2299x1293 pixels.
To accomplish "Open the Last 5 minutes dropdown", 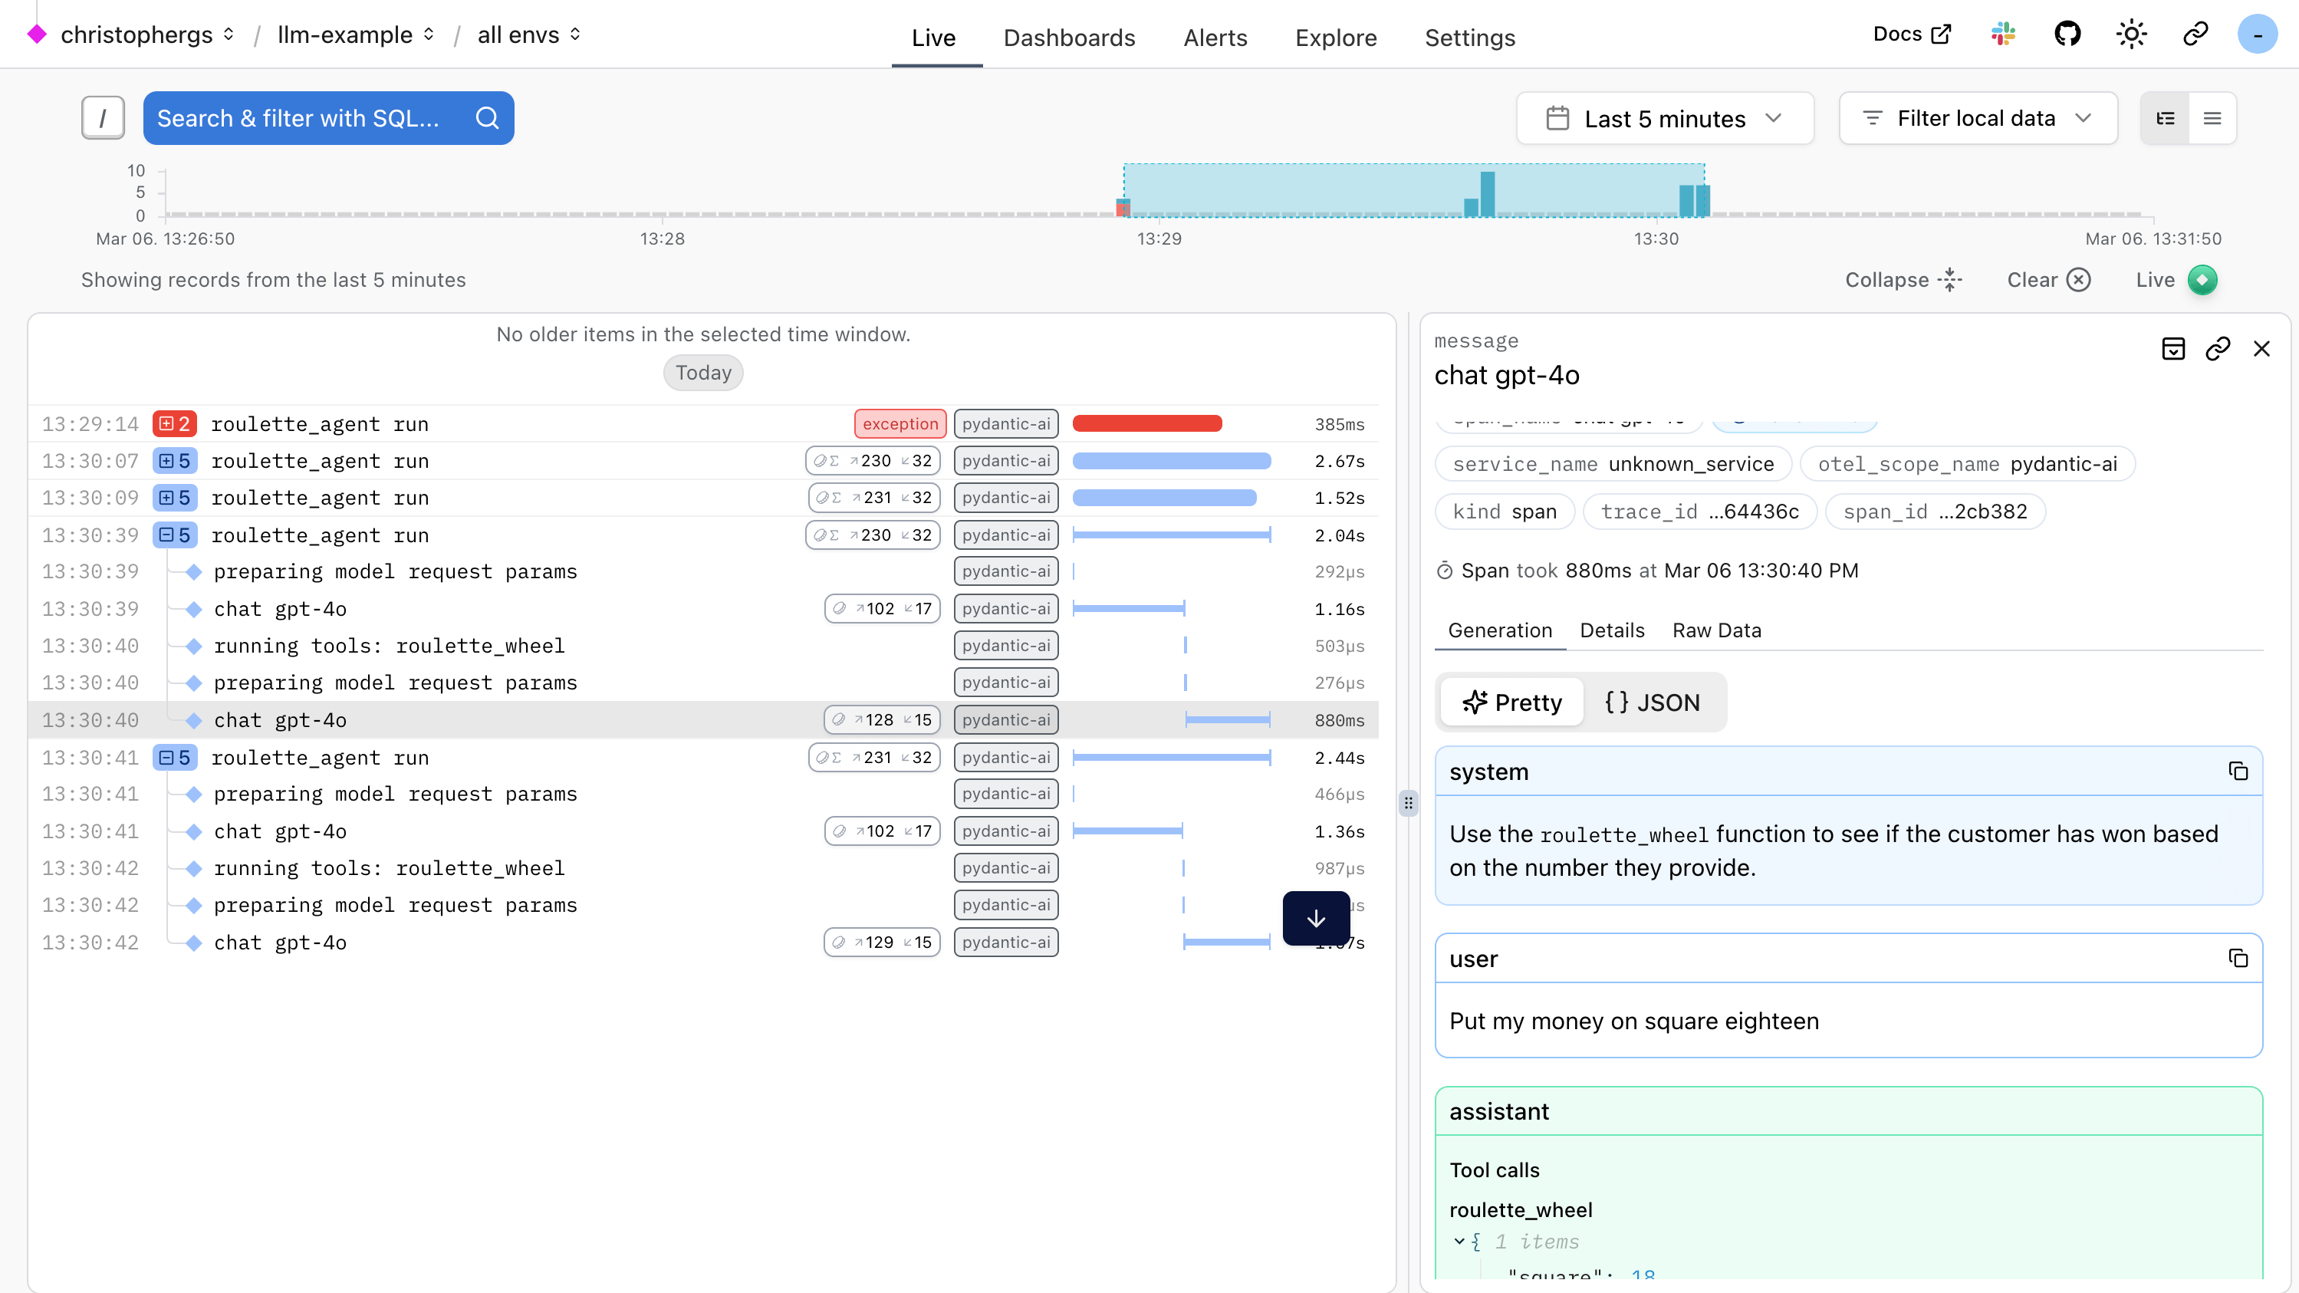I will point(1665,119).
